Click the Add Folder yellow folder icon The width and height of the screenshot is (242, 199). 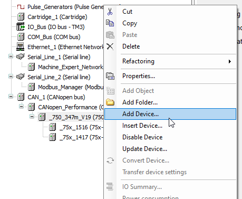110,102
